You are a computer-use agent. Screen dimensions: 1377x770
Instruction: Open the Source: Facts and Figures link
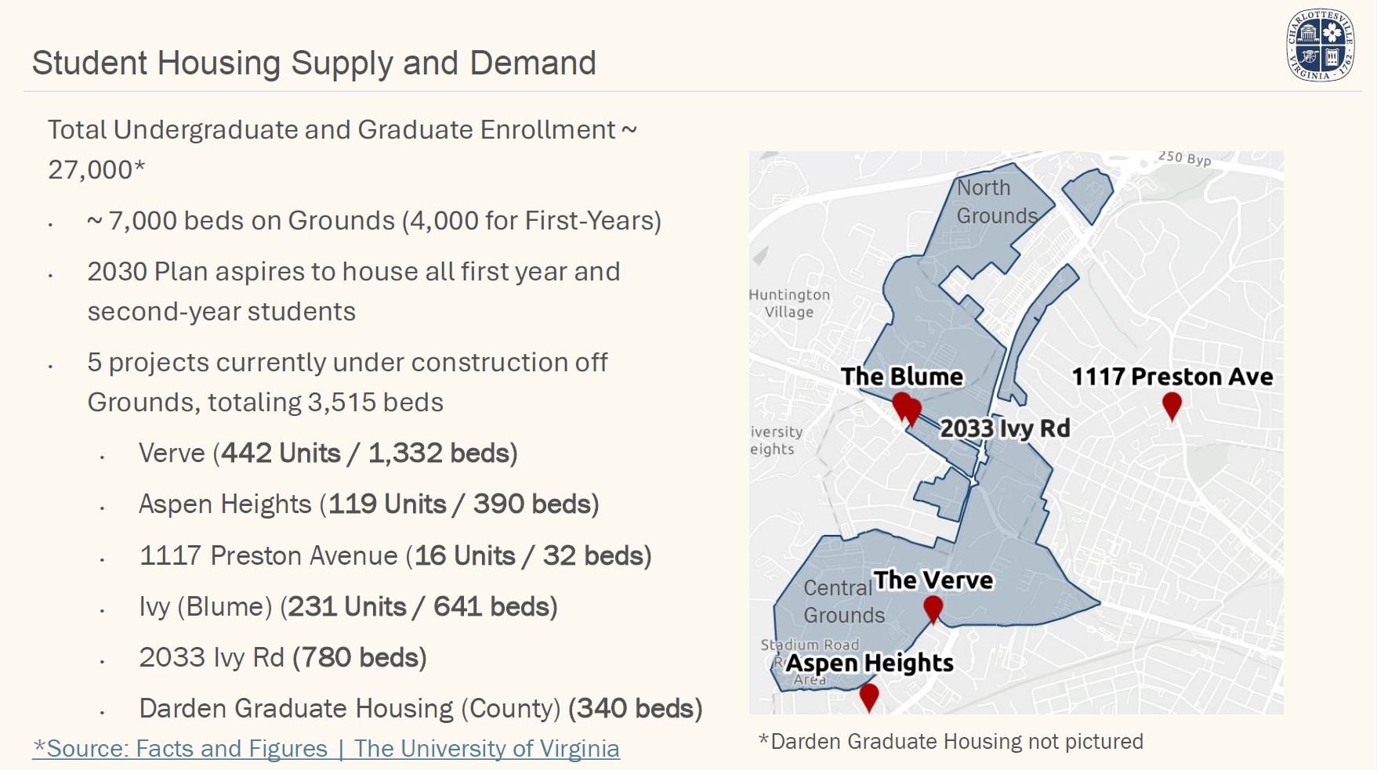click(x=326, y=749)
